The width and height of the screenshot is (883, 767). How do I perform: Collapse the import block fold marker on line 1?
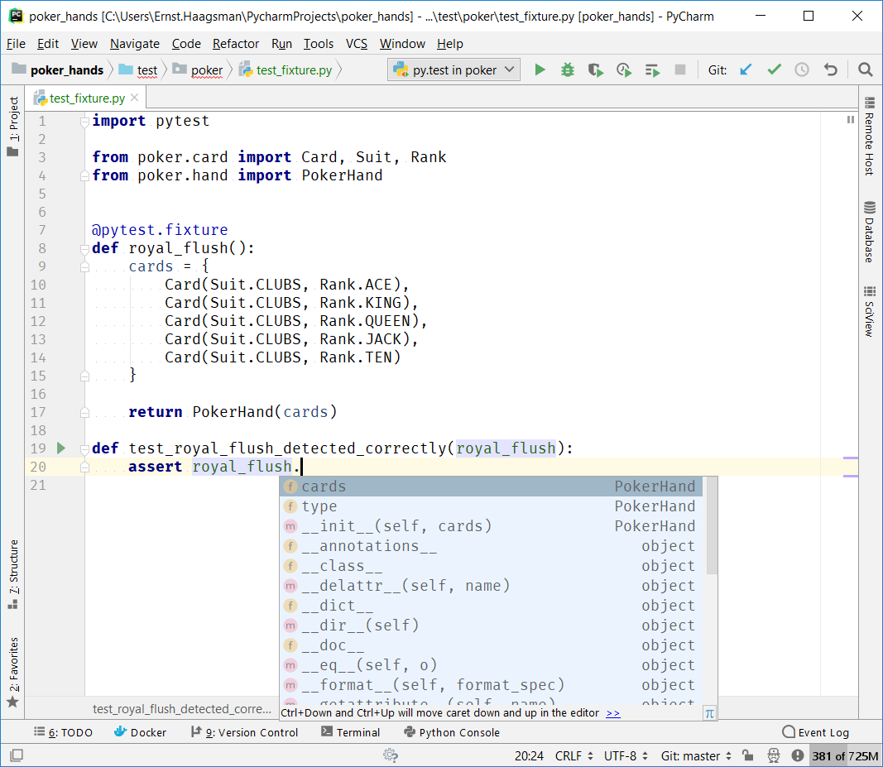(x=84, y=121)
